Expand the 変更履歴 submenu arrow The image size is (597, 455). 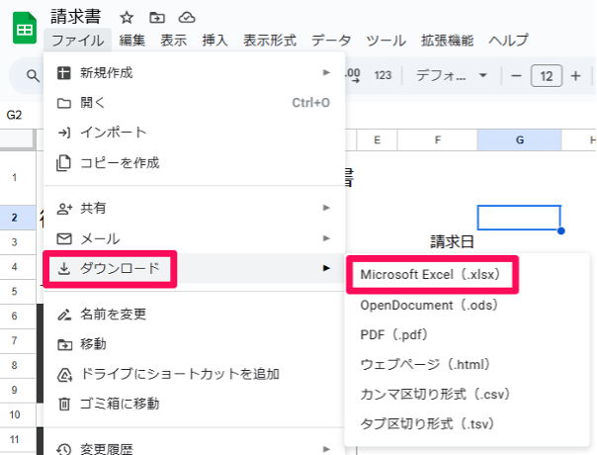tap(326, 449)
